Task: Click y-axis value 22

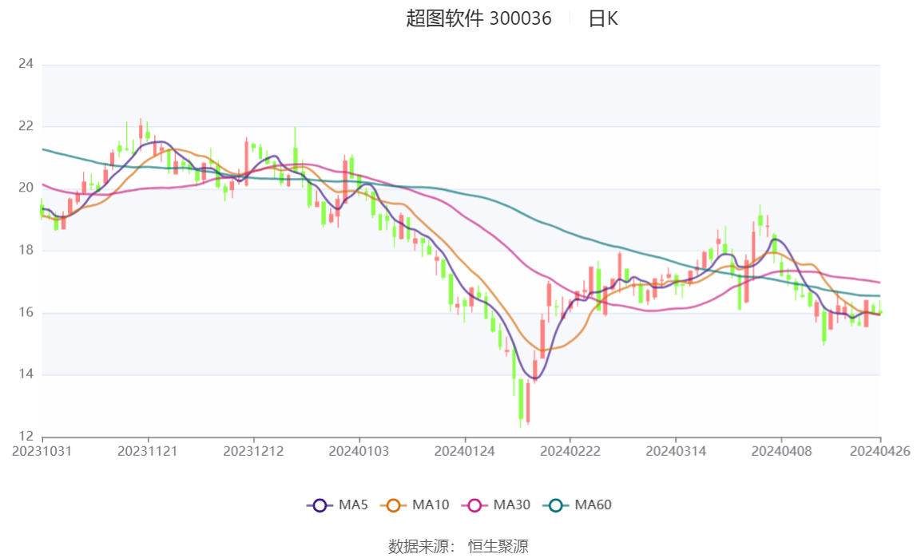Action: [x=26, y=125]
